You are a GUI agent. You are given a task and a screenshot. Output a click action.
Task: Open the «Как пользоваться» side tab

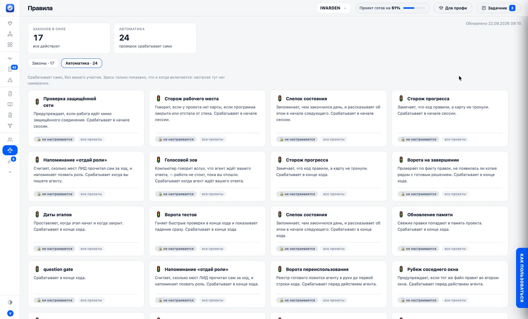pyautogui.click(x=522, y=278)
